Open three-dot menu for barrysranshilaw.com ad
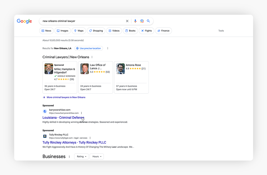 coord(81,113)
